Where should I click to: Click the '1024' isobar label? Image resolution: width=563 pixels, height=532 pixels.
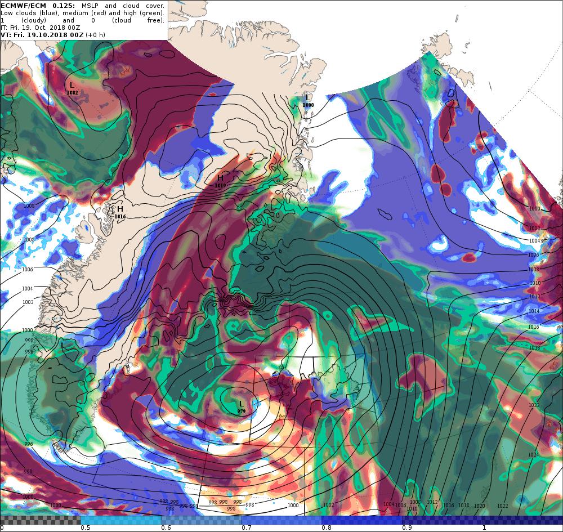[533, 454]
